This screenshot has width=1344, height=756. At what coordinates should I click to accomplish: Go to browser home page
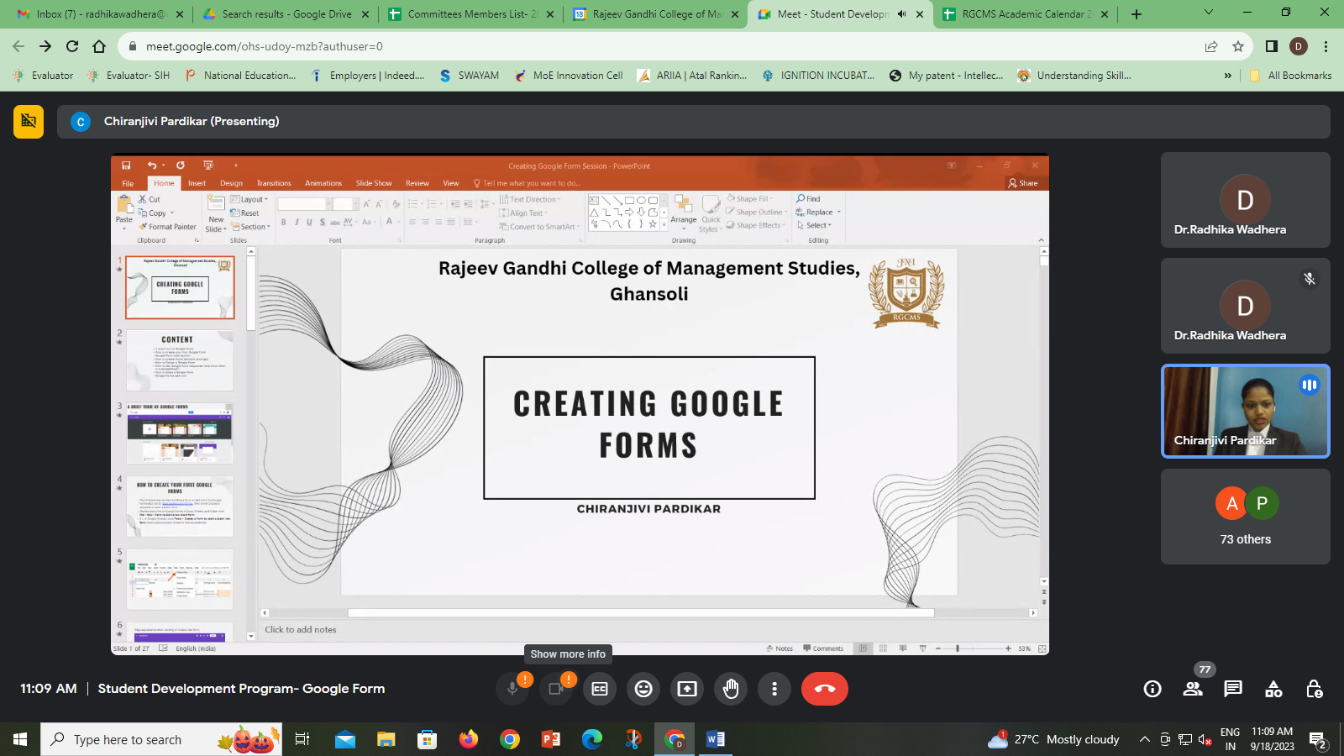click(99, 46)
